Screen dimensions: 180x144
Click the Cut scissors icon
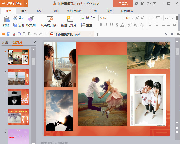click(15, 18)
